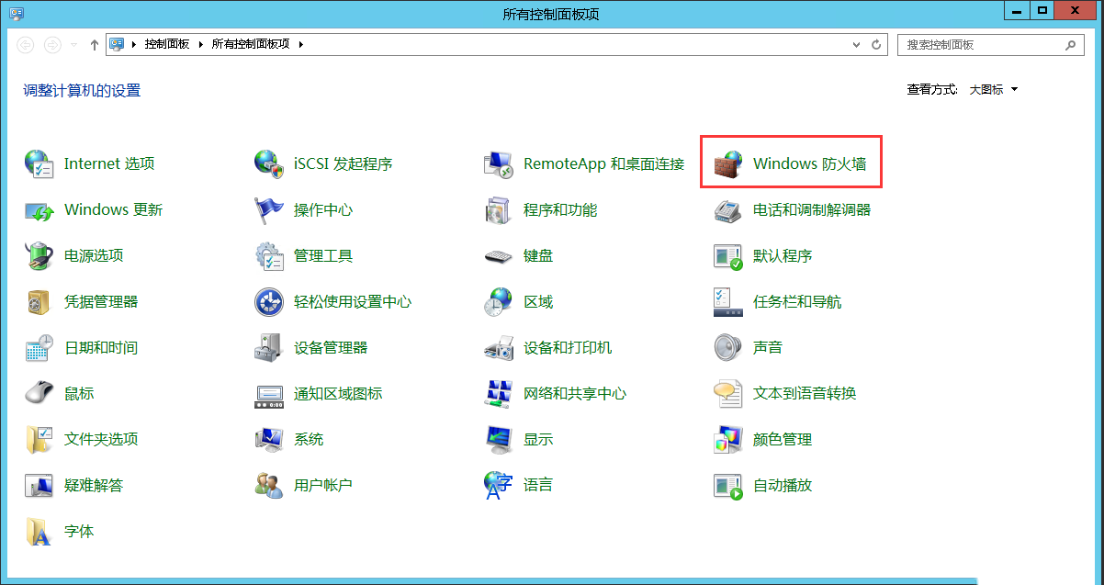Open recent locations dropdown next to forward
Viewport: 1104px width, 585px height.
coord(74,44)
